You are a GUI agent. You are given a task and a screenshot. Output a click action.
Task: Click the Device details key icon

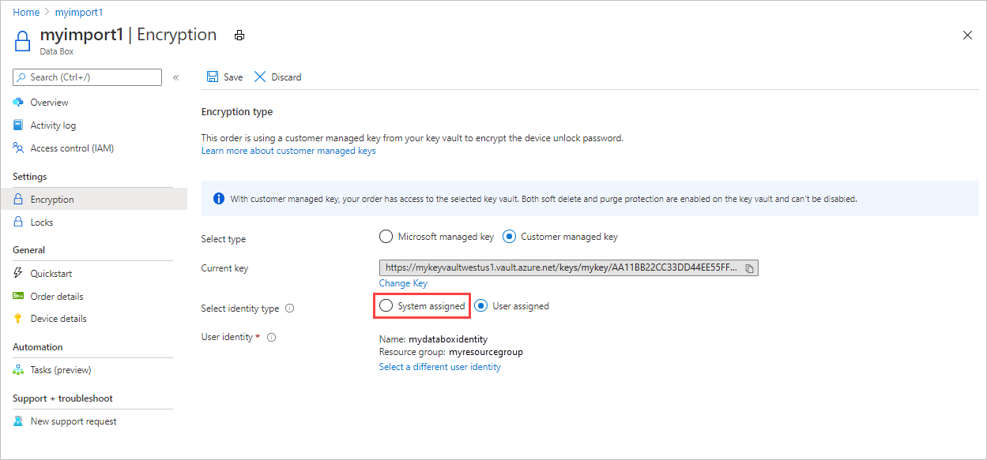click(x=18, y=319)
